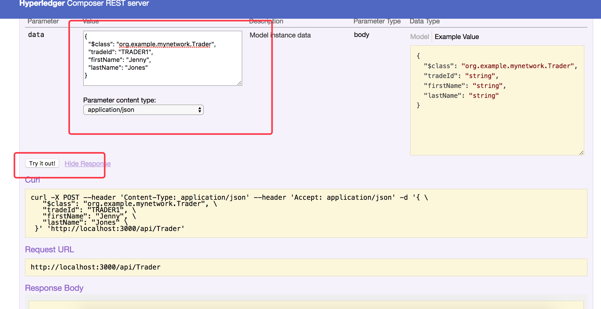Image resolution: width=601 pixels, height=309 pixels.
Task: Select the Example Value tab
Action: click(457, 37)
